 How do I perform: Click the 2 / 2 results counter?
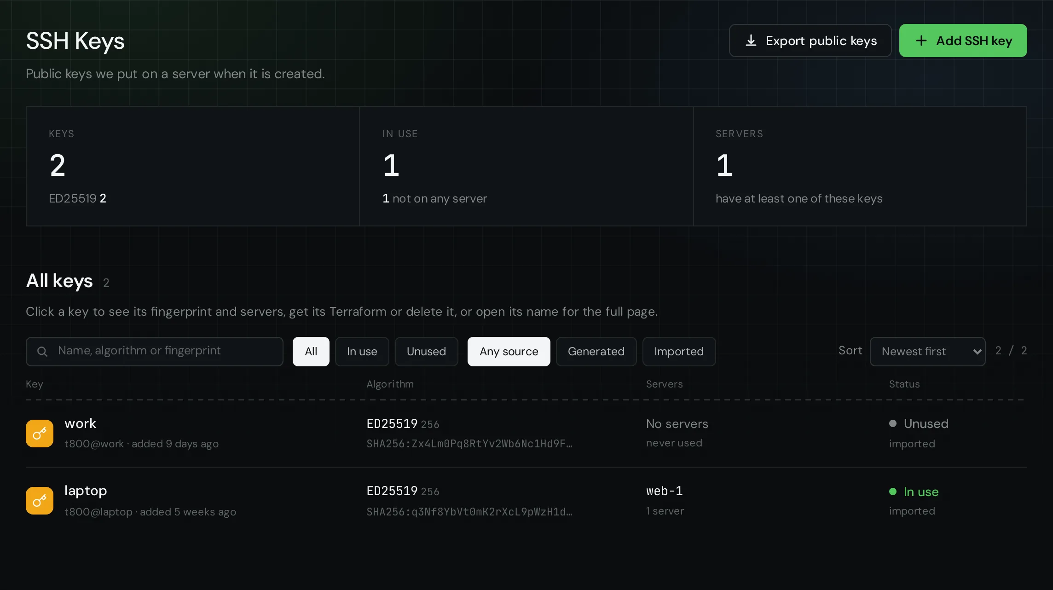1011,351
